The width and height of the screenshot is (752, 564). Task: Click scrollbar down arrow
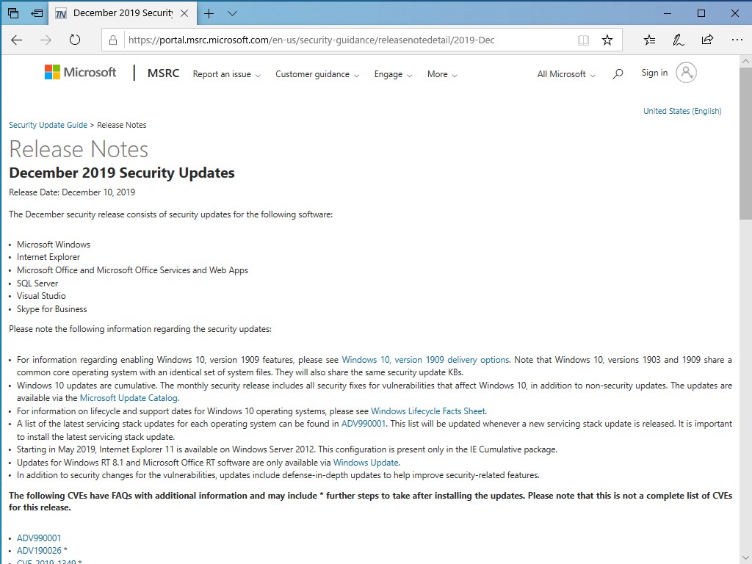(746, 558)
